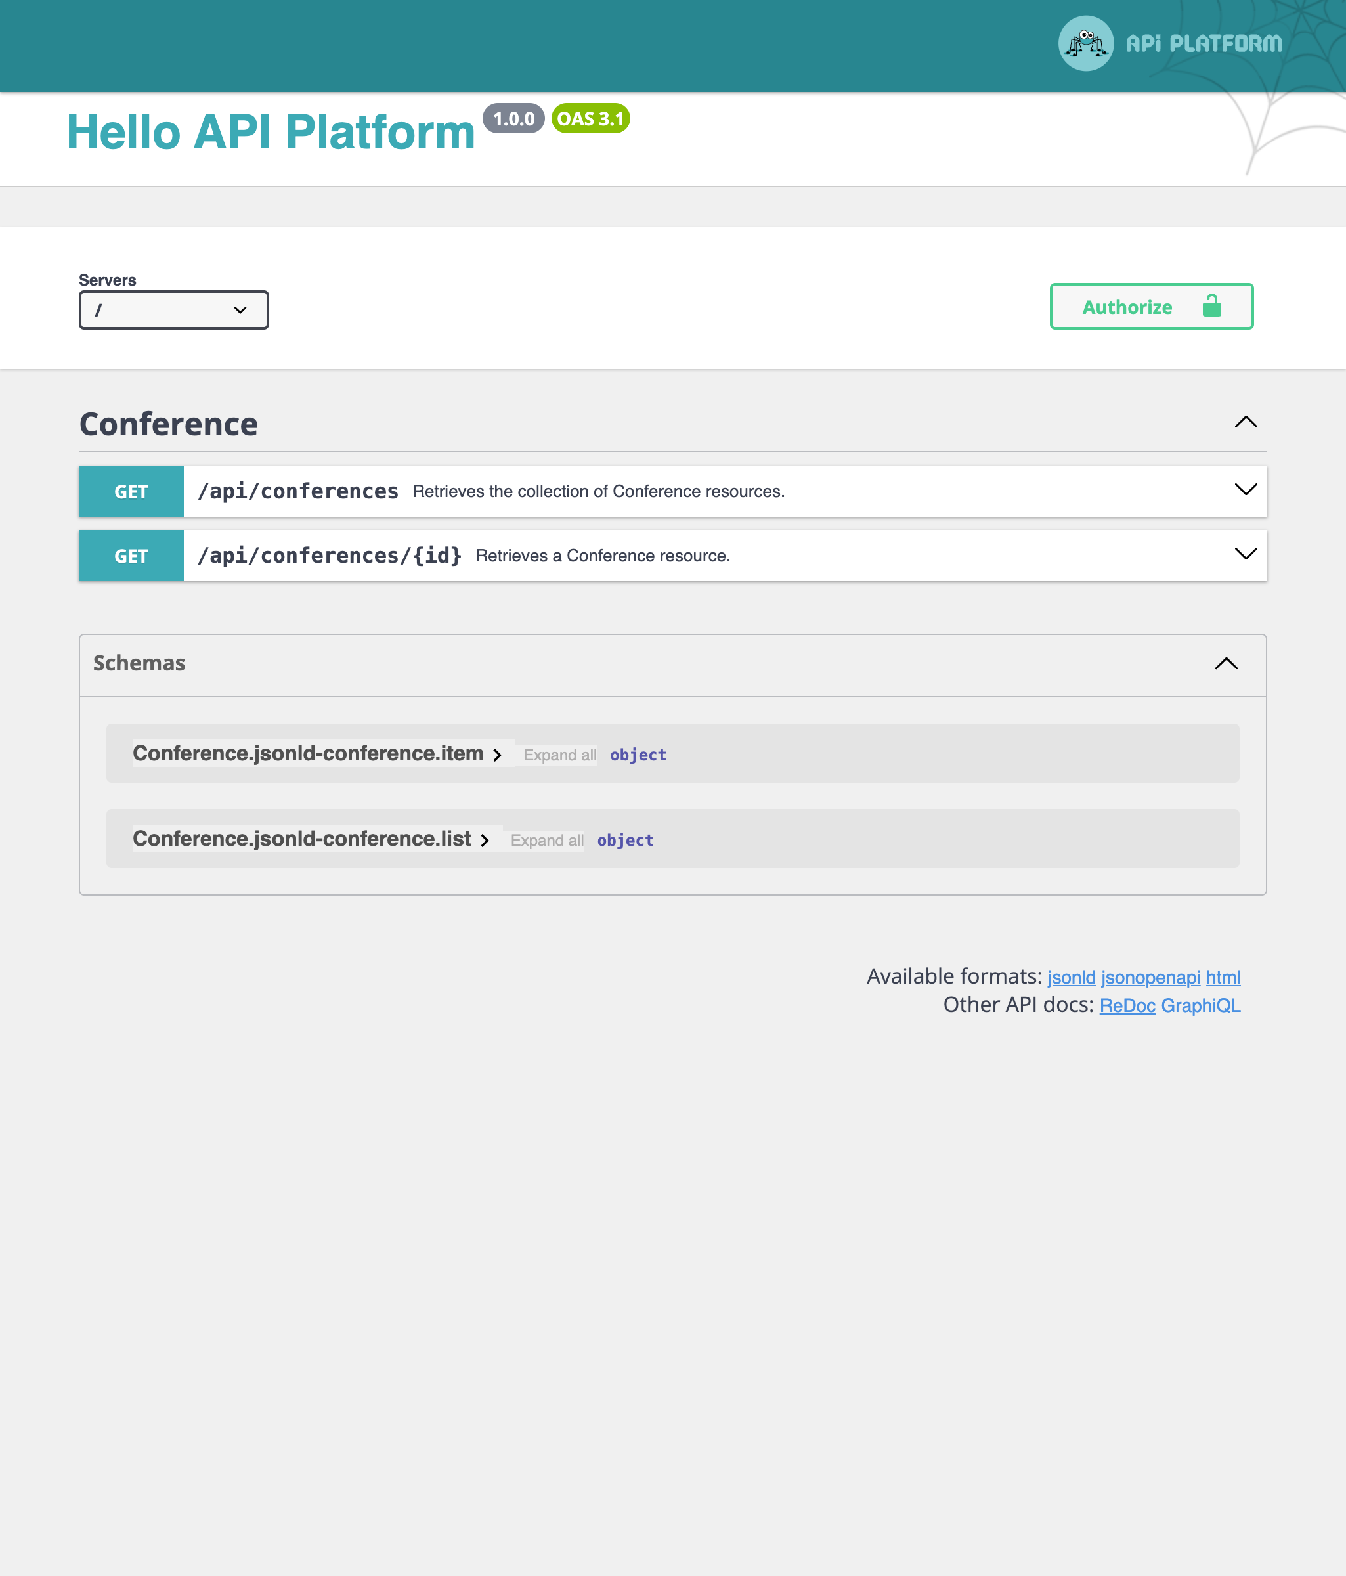Expand the /api/conferences operation
This screenshot has height=1576, width=1346.
pyautogui.click(x=1245, y=491)
